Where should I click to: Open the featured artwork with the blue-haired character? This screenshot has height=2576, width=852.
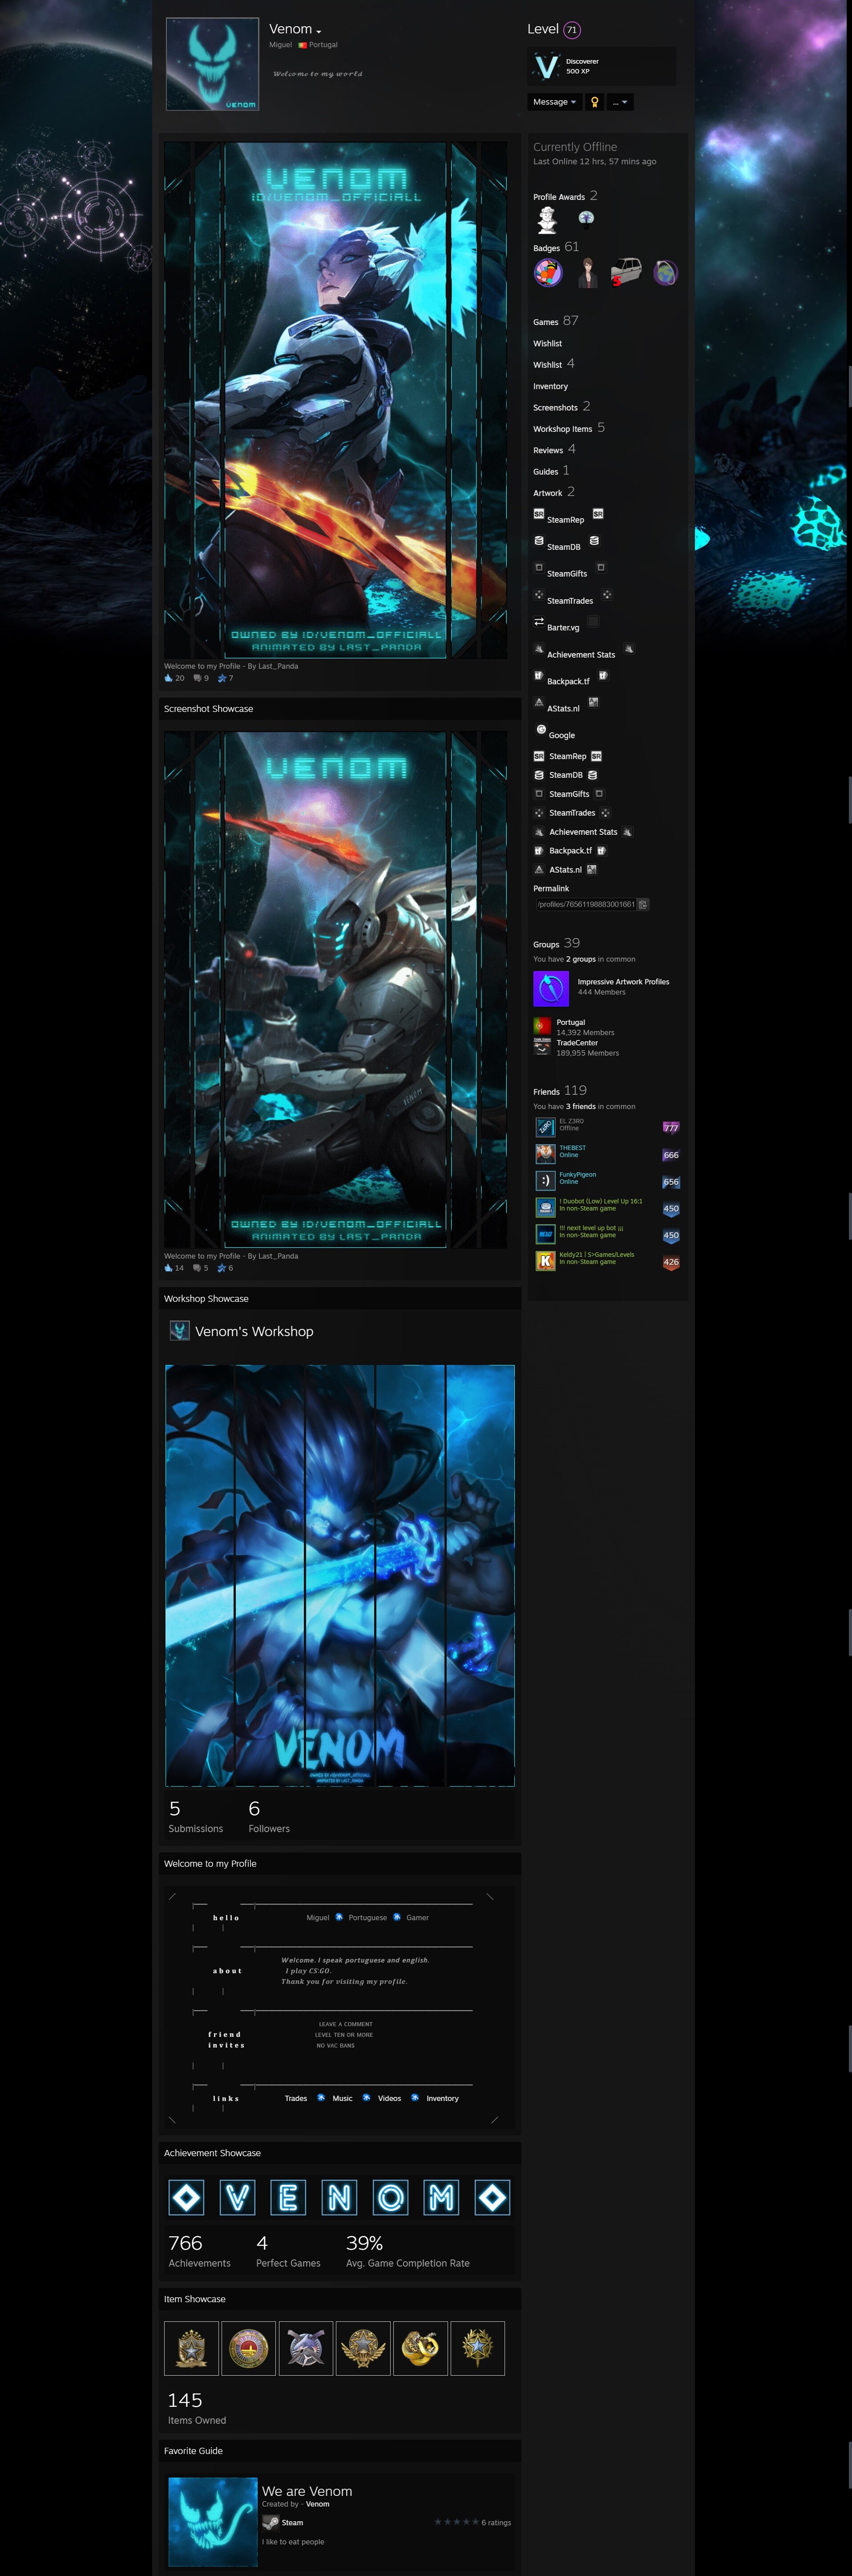(335, 400)
